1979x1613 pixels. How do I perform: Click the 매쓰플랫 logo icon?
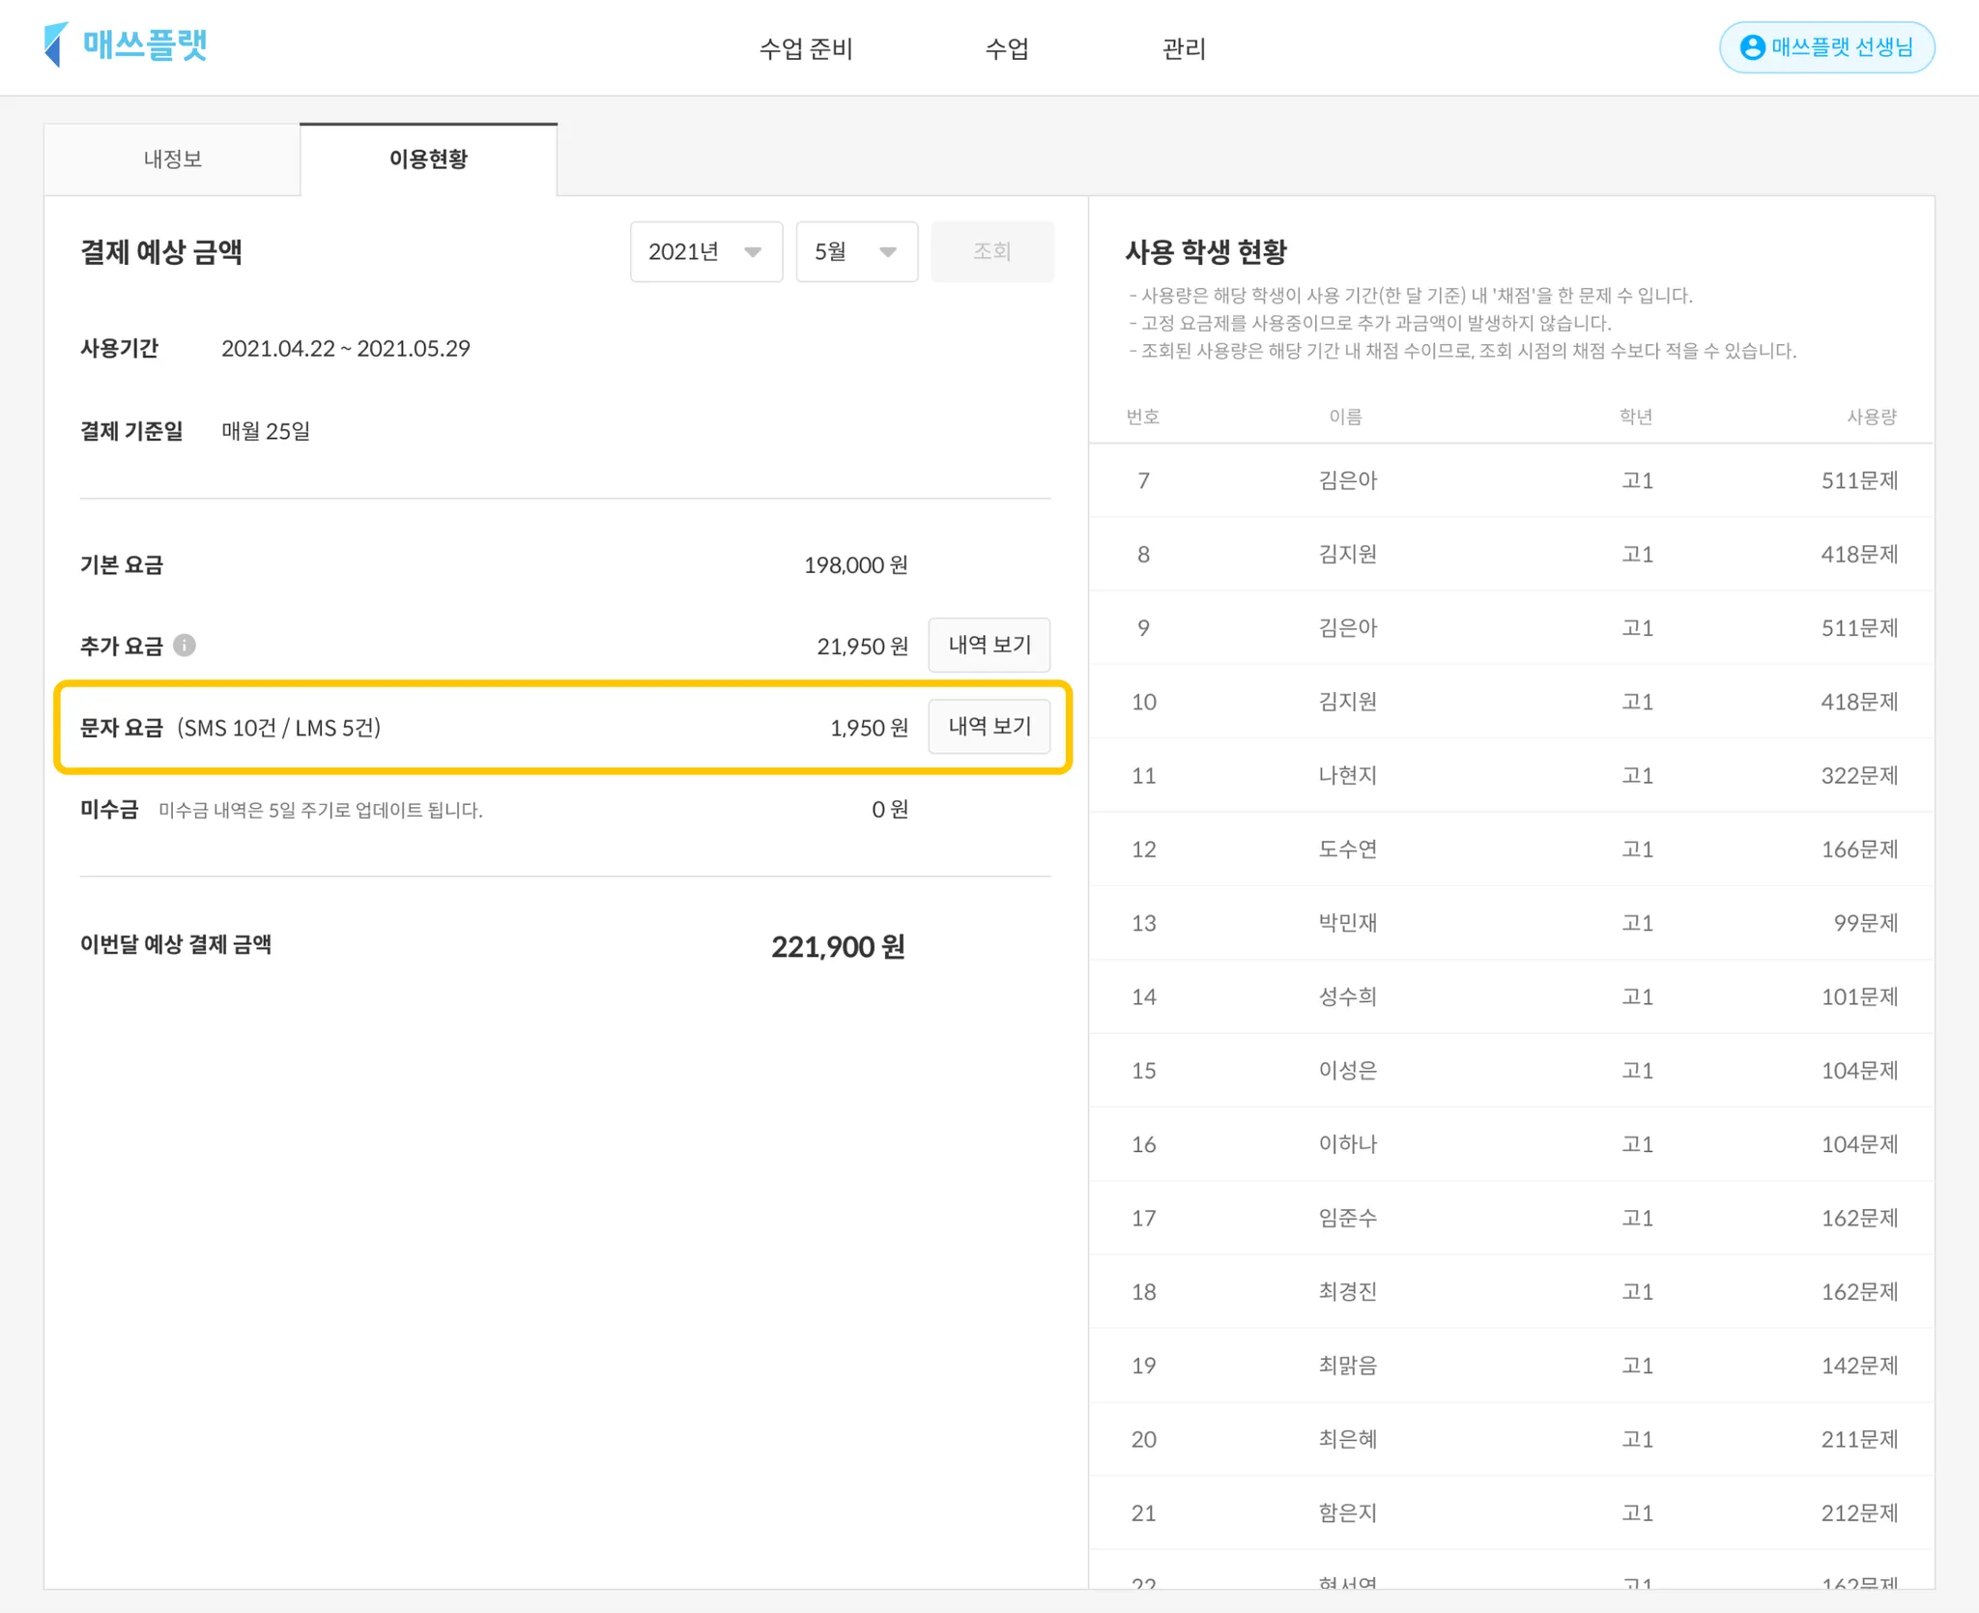coord(56,45)
